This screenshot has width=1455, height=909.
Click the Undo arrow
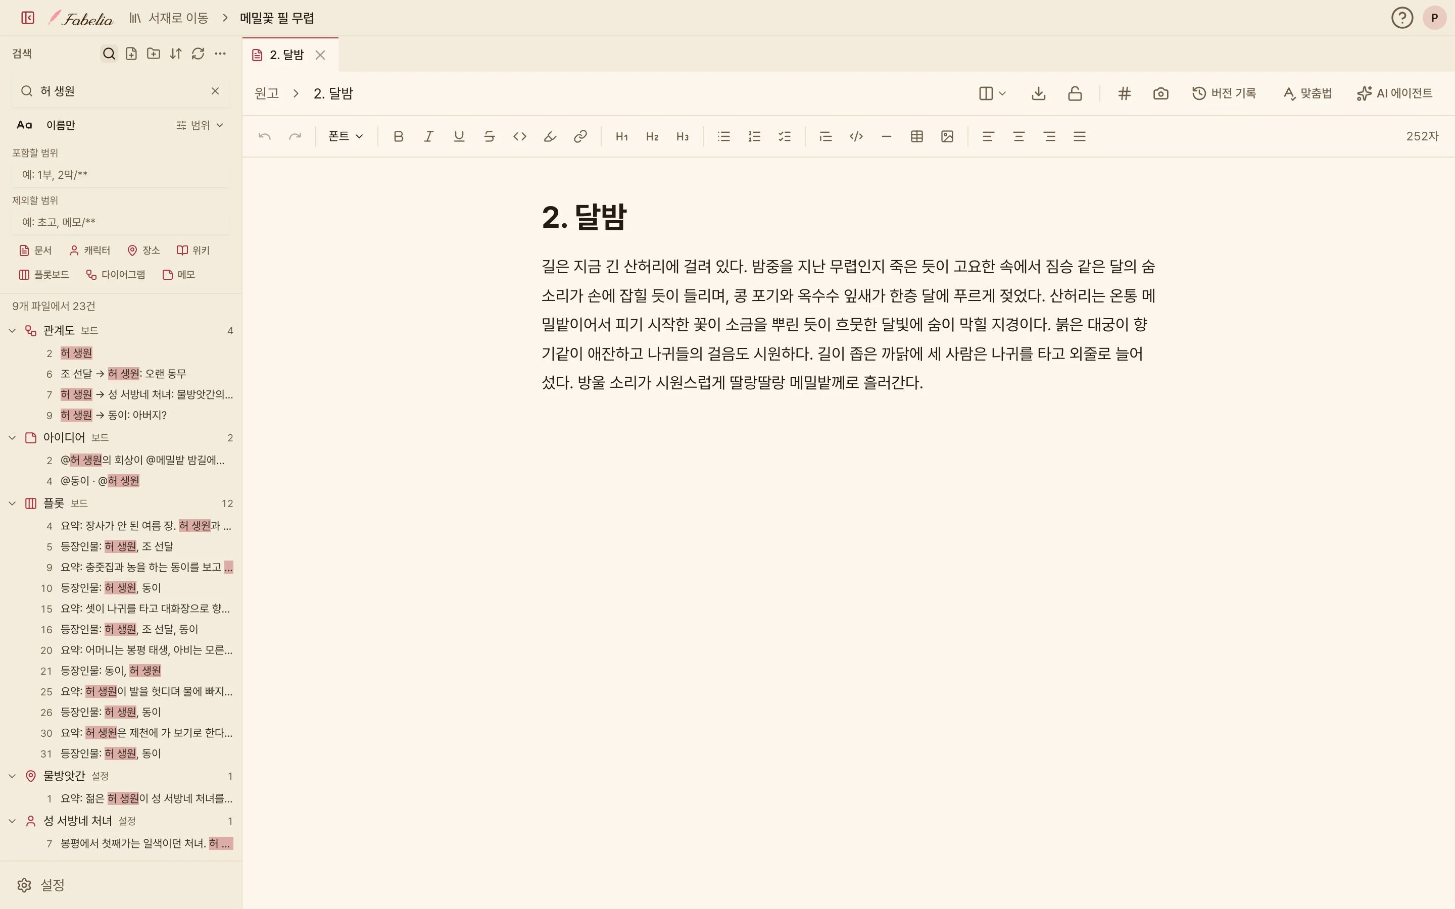point(265,136)
